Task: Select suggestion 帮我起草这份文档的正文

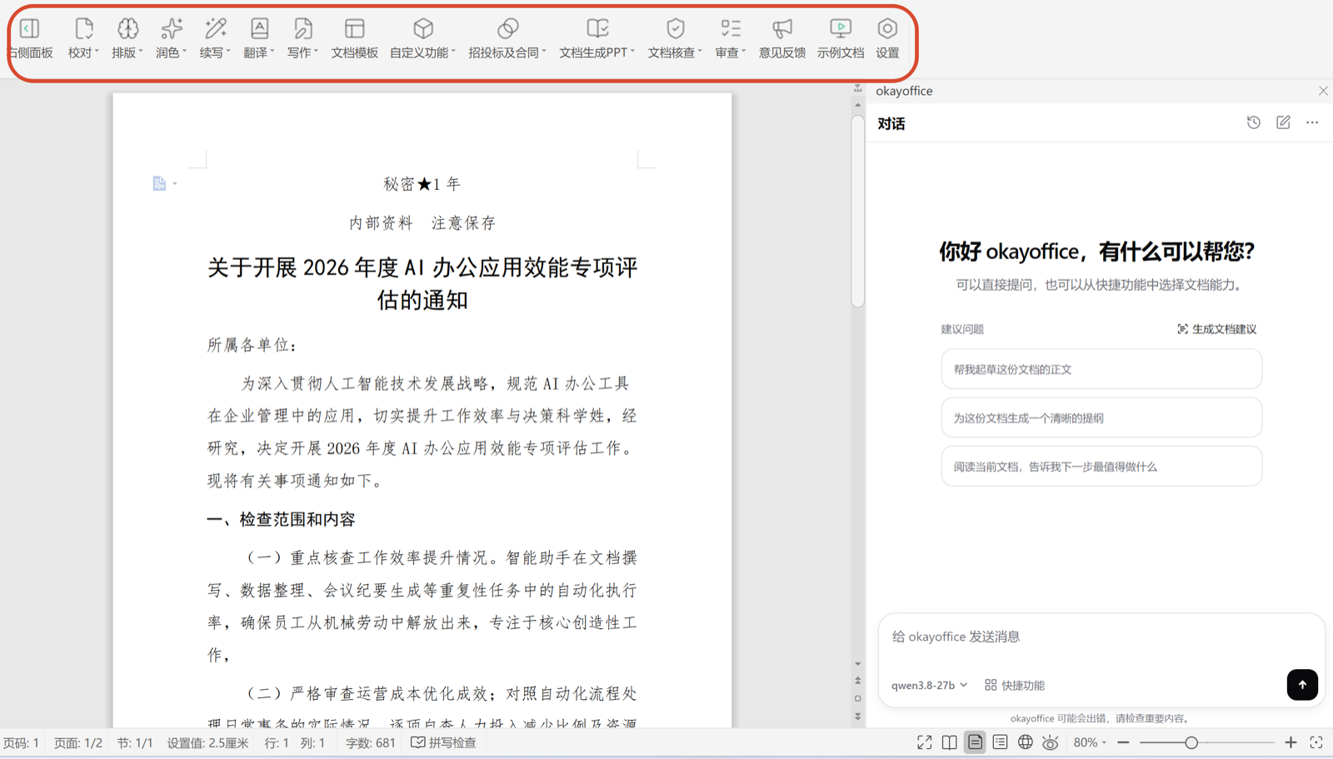Action: tap(1101, 369)
